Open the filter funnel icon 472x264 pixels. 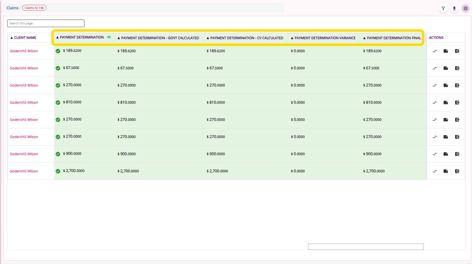pos(444,9)
